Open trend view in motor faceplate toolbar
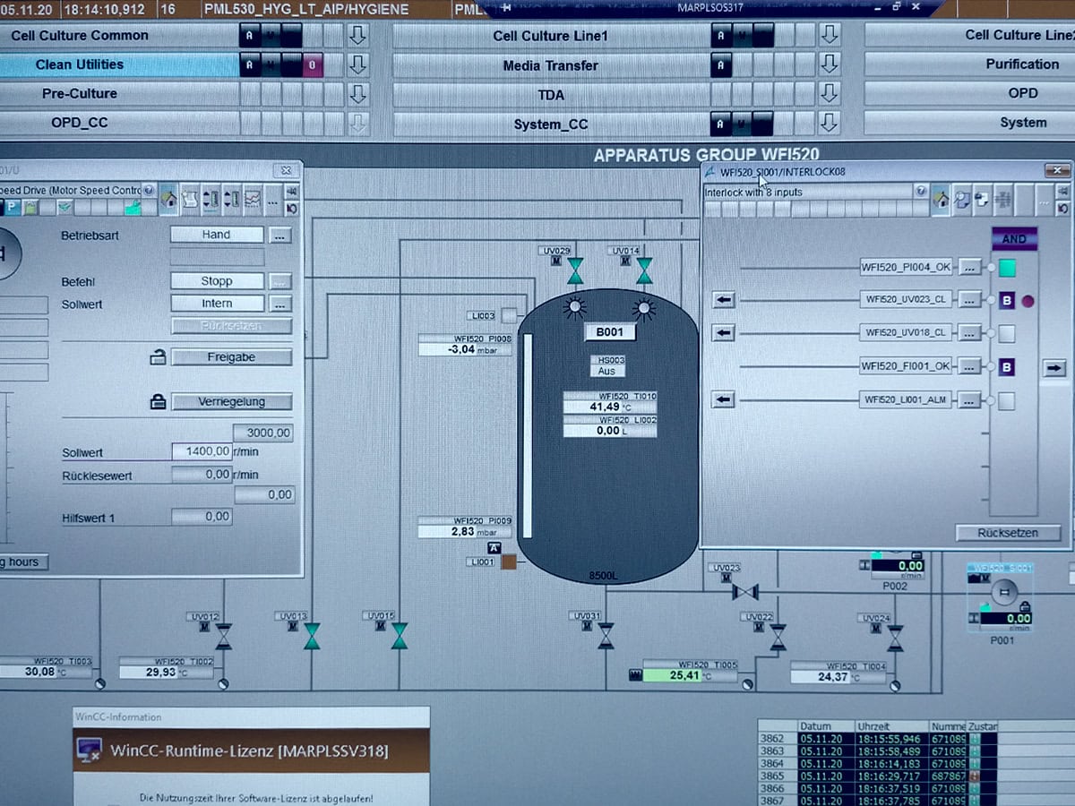Viewport: 1075px width, 806px height. pyautogui.click(x=253, y=199)
